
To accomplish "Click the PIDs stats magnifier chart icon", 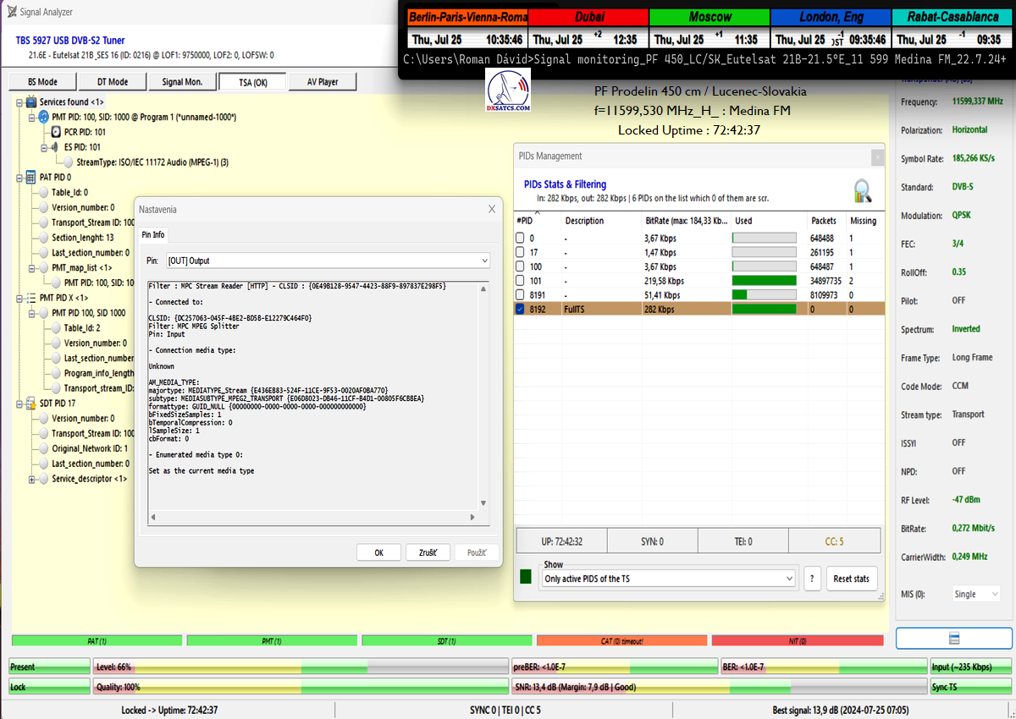I will [x=862, y=189].
